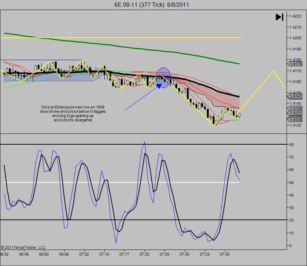Click the 07:02 time axis label

[84, 254]
